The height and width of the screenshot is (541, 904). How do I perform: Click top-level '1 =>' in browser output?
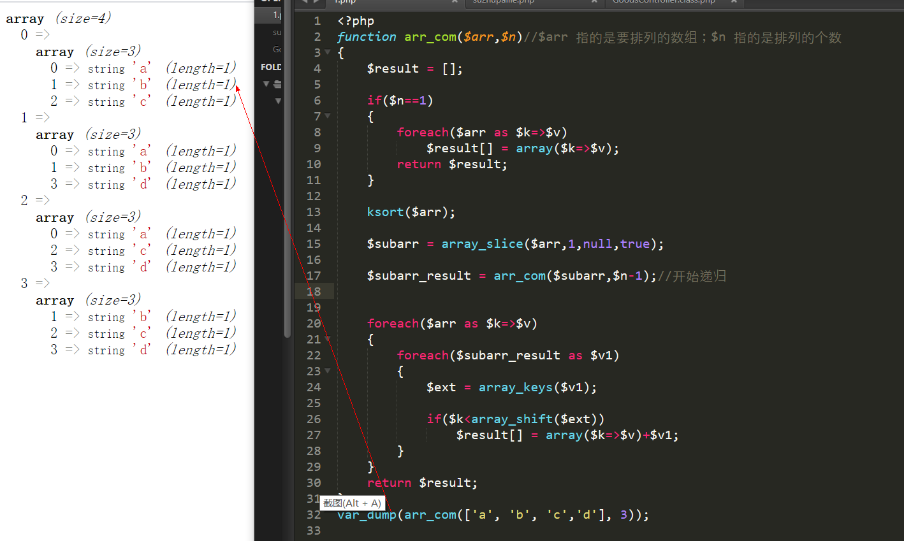click(34, 117)
